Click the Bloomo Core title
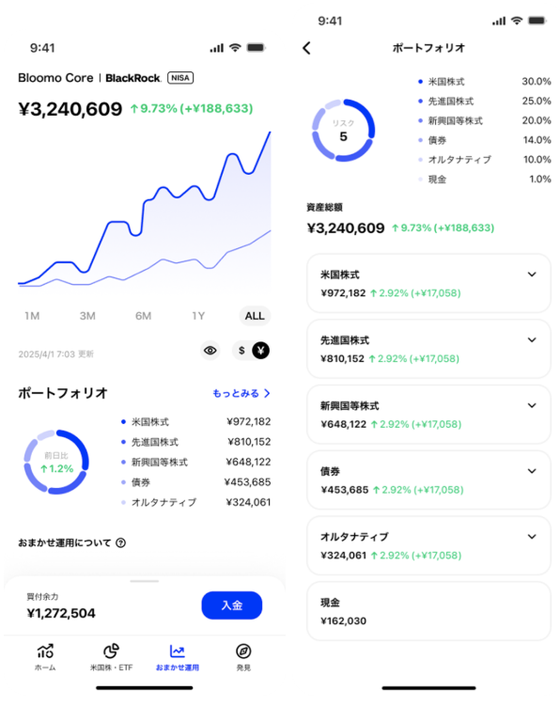This screenshot has height=707, width=560. click(55, 78)
